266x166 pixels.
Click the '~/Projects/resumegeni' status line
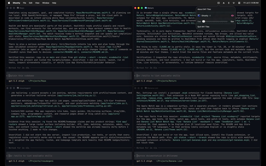coord(41,161)
